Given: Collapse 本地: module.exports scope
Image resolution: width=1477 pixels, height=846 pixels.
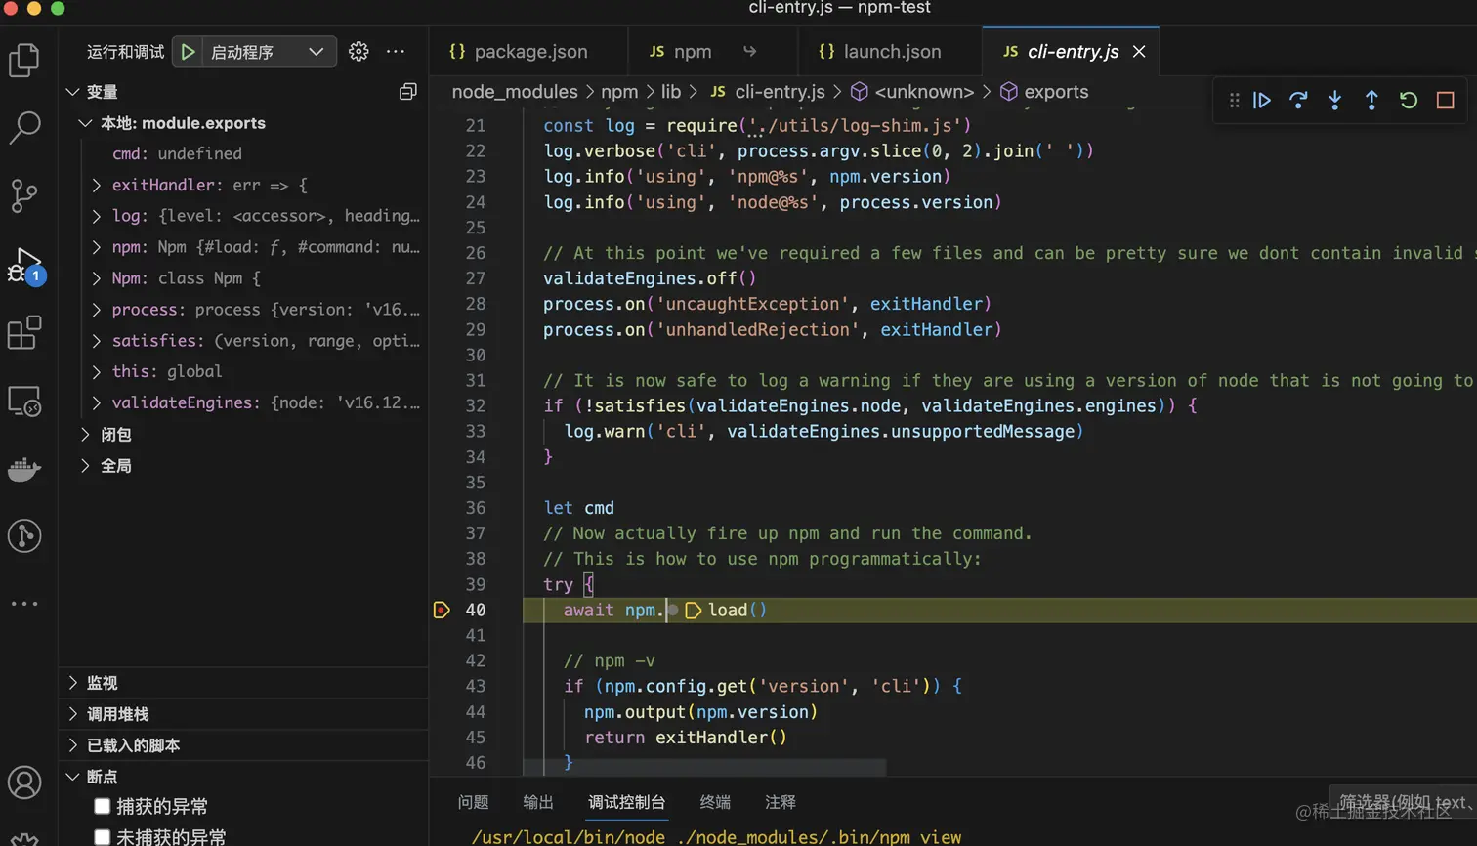Looking at the screenshot, I should (x=85, y=123).
